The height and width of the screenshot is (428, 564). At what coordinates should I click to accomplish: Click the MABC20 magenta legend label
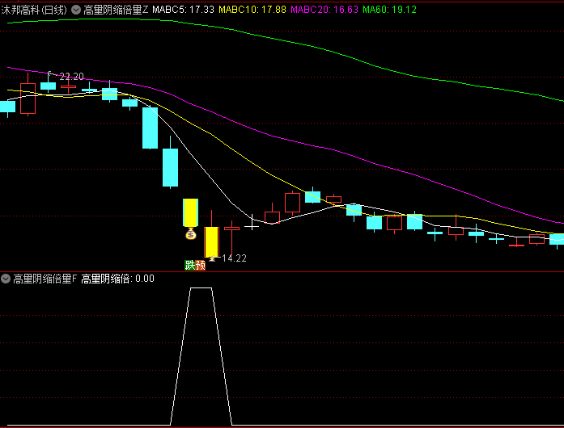[324, 10]
